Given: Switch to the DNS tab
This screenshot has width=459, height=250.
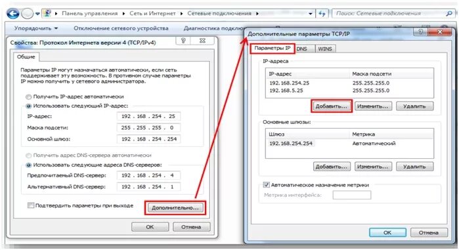Looking at the screenshot, I should pos(301,49).
